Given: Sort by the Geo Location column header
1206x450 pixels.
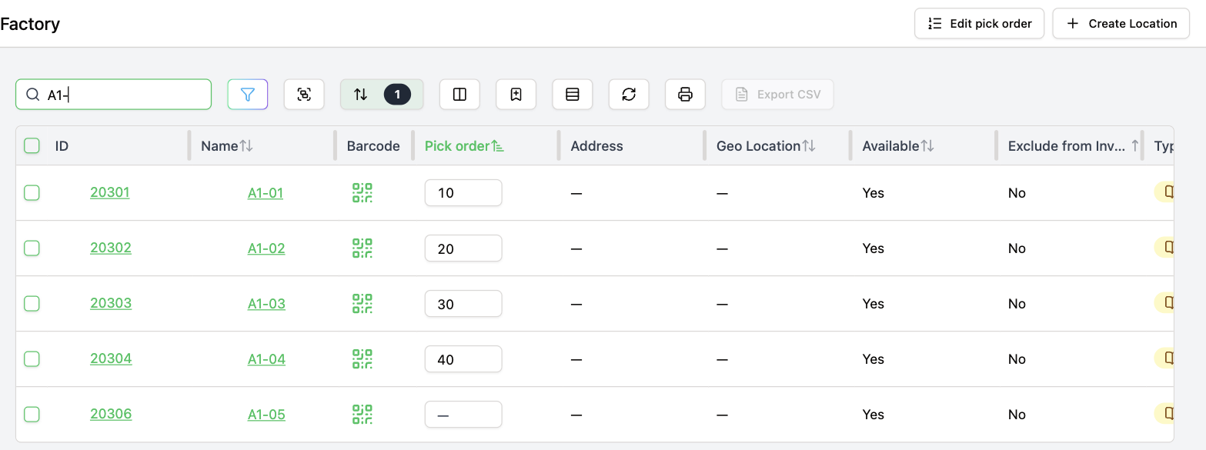Looking at the screenshot, I should click(766, 146).
